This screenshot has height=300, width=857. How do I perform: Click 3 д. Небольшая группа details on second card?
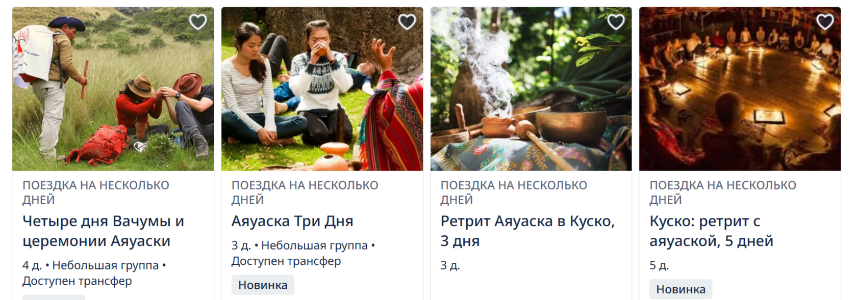tap(304, 253)
